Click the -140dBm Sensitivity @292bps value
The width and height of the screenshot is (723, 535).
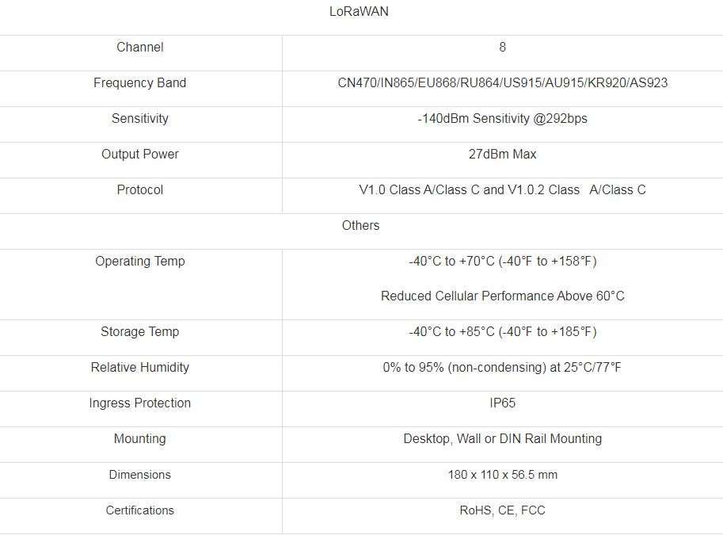coord(502,119)
